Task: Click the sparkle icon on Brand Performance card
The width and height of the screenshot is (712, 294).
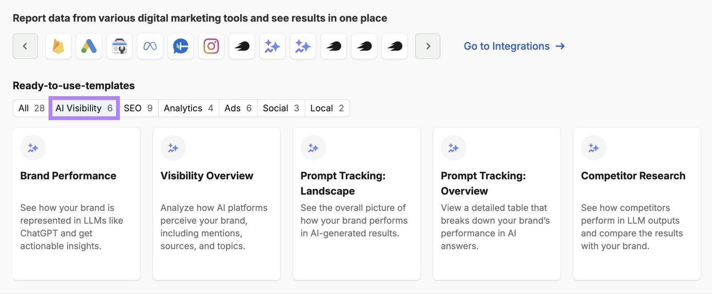Action: coord(33,148)
